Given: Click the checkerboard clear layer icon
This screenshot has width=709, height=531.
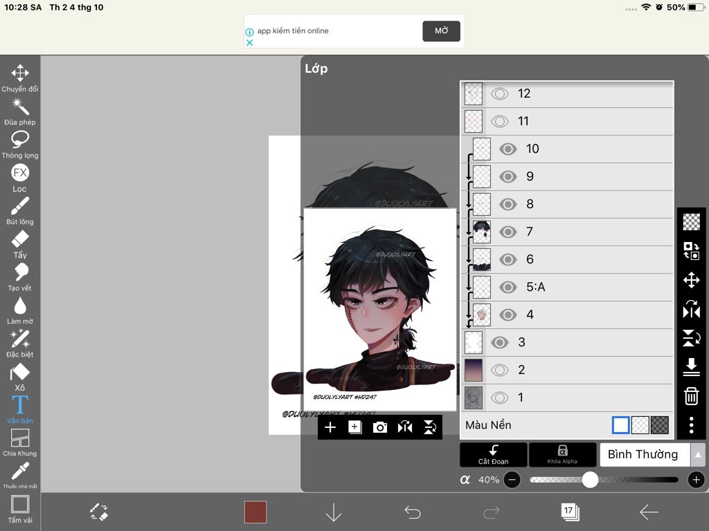Looking at the screenshot, I should pos(692,222).
